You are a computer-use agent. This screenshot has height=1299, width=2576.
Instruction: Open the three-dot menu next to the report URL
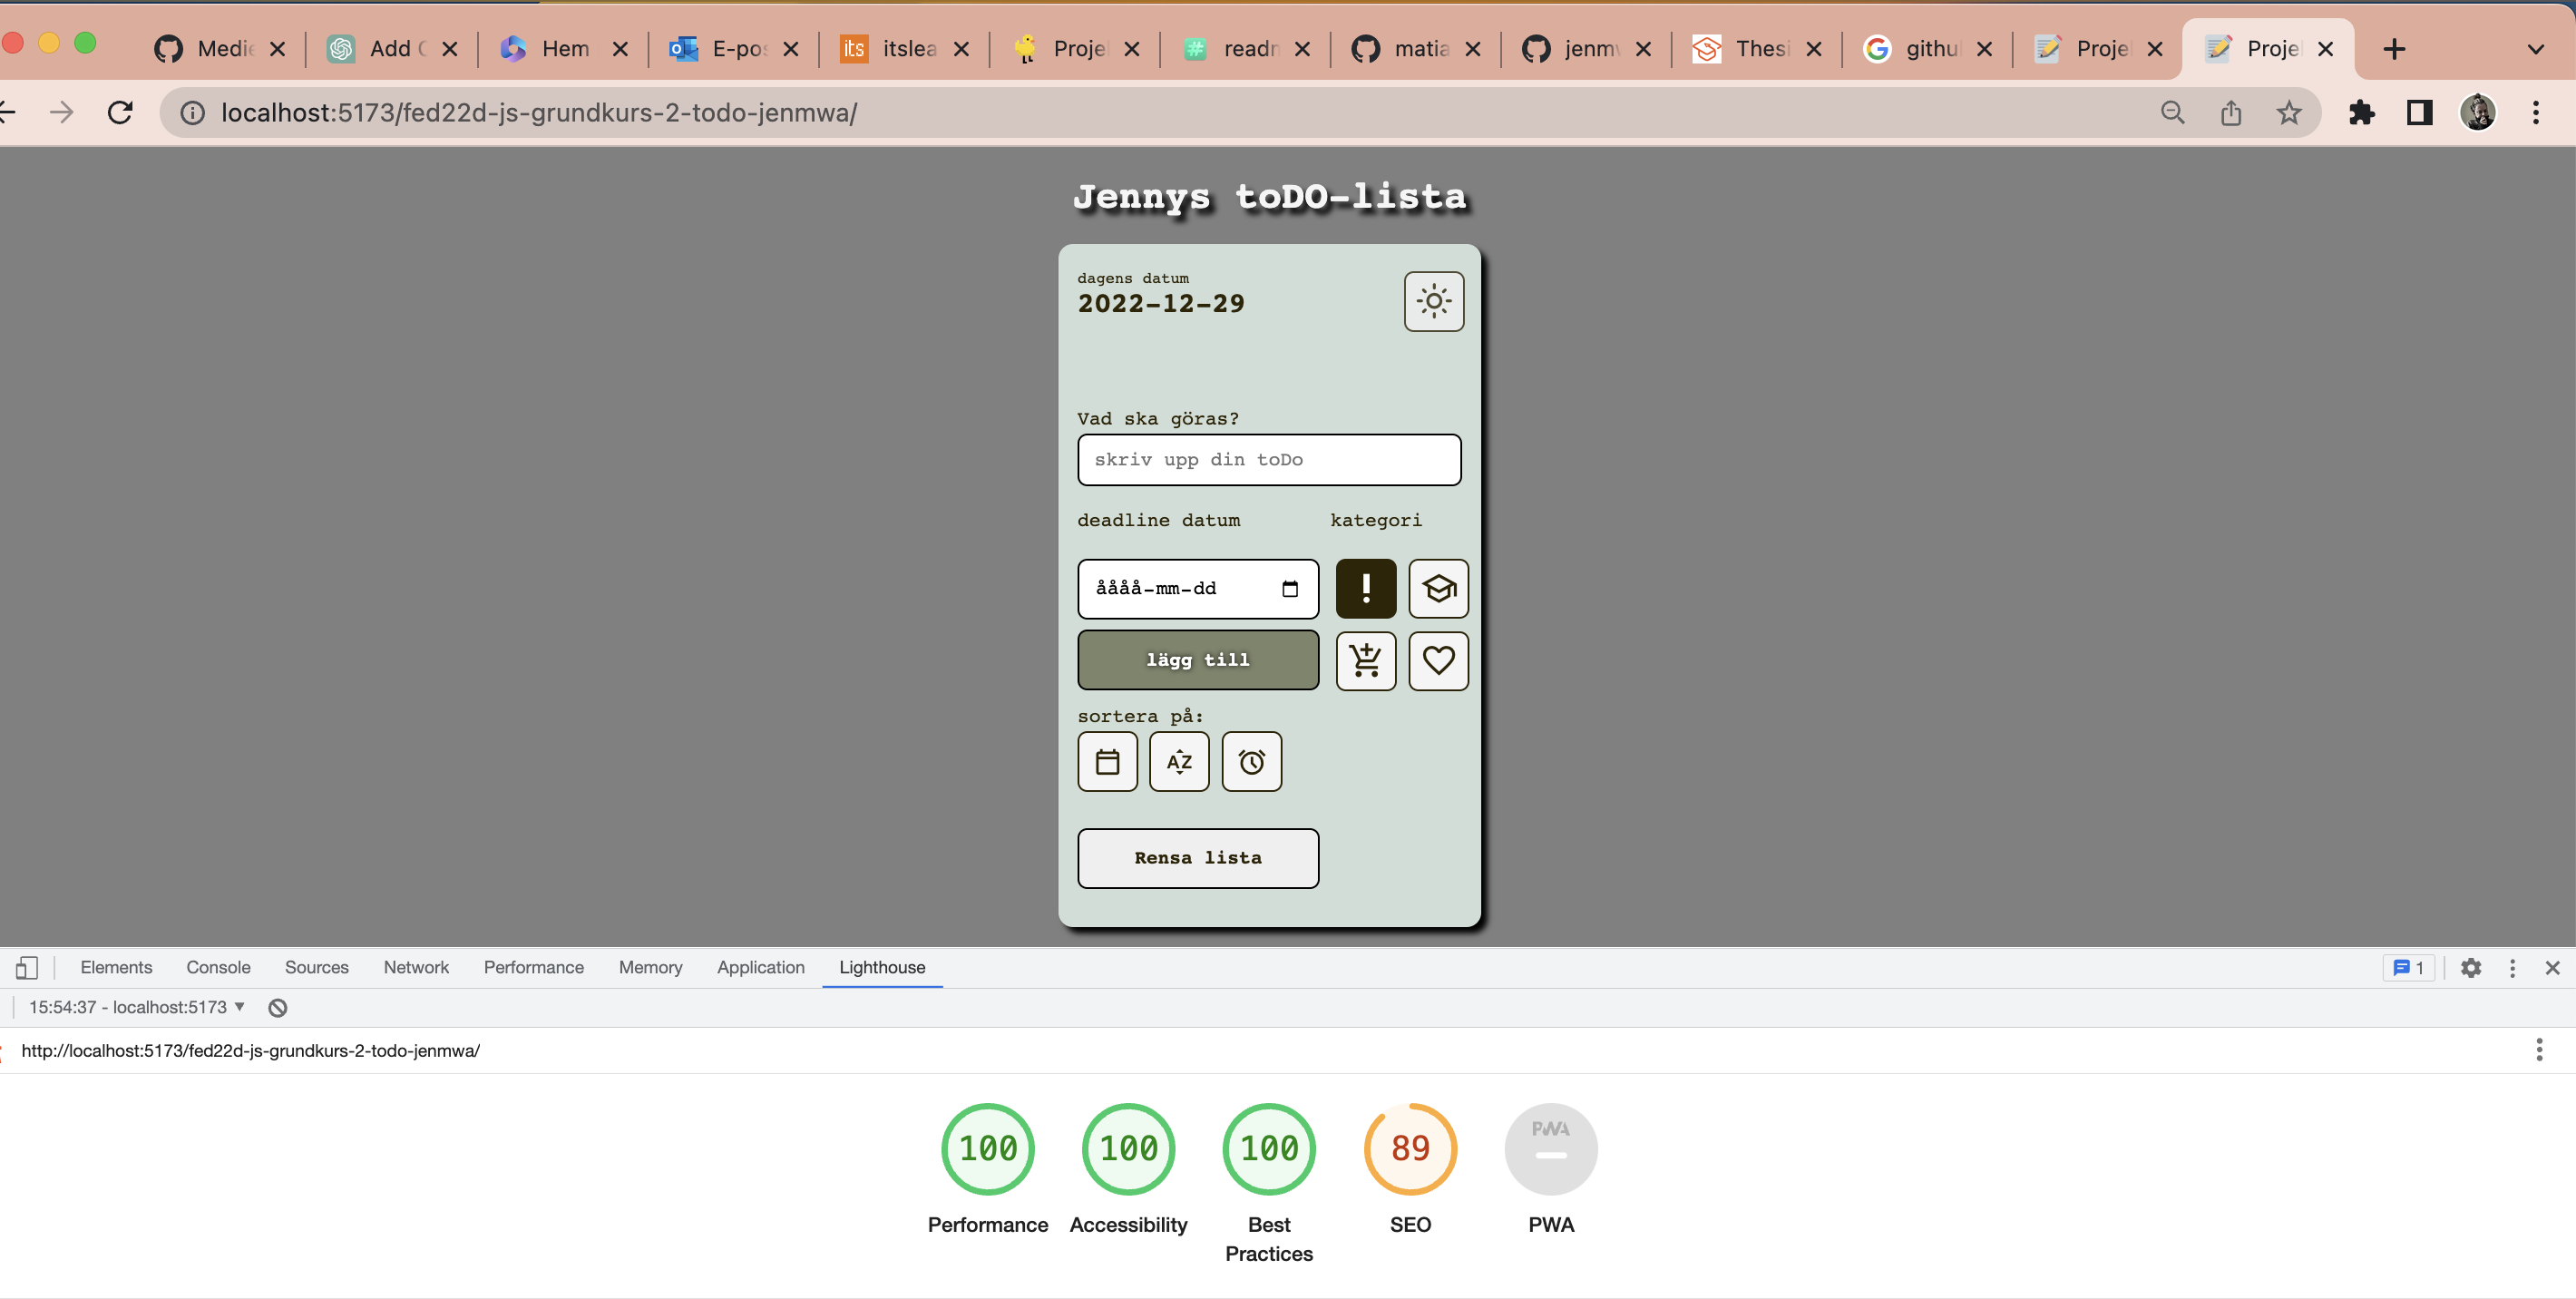point(2540,1050)
